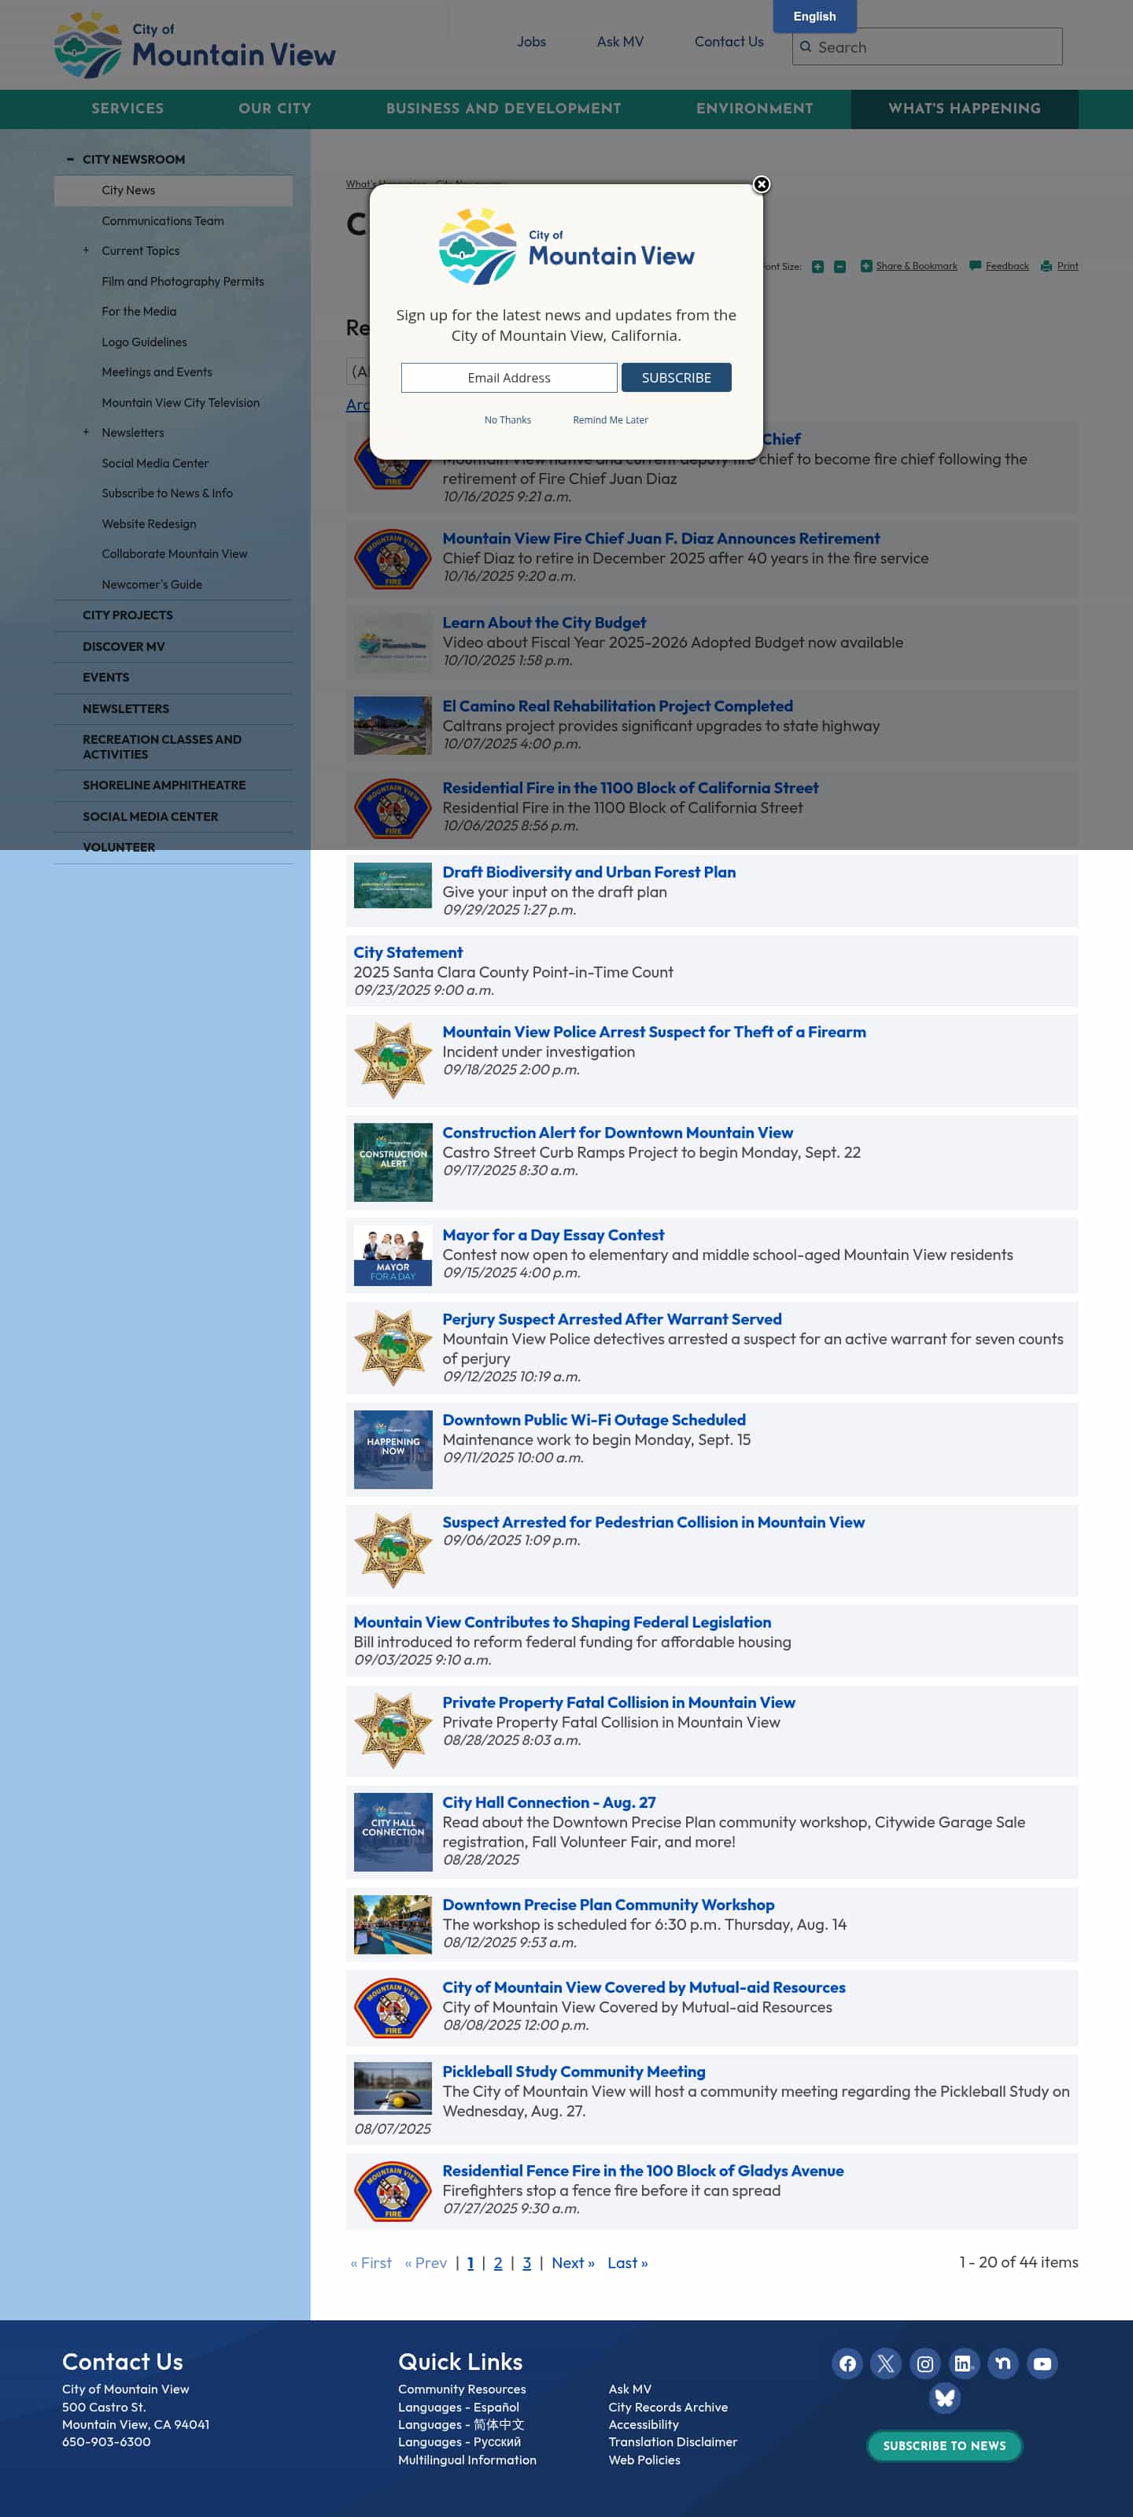The image size is (1133, 2517).
Task: Expand the Newsletters sidebar sub-item
Action: pyautogui.click(x=86, y=433)
